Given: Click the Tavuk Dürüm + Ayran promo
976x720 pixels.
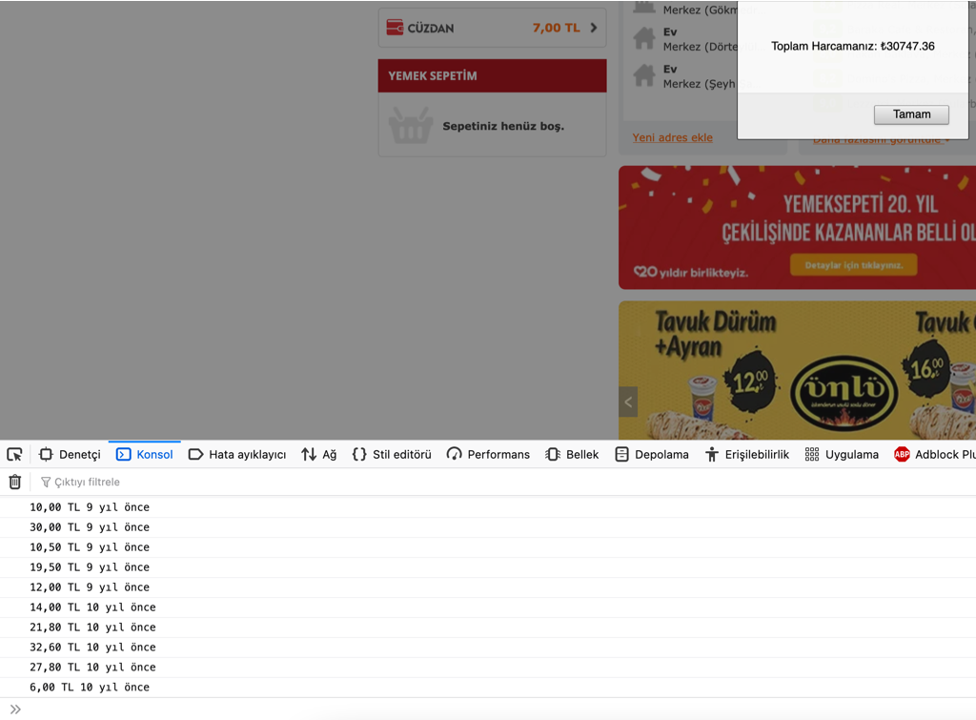Looking at the screenshot, I should pos(716,334).
